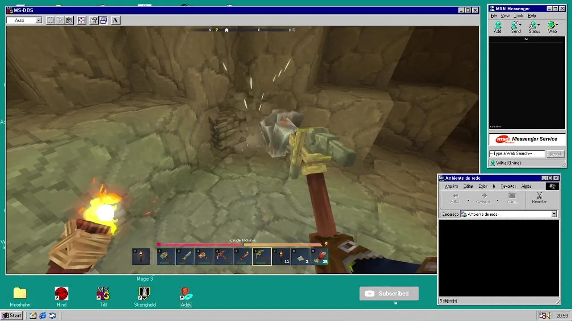The height and width of the screenshot is (321, 572).
Task: Select hotbar slot 5 red blade
Action: (x=242, y=256)
